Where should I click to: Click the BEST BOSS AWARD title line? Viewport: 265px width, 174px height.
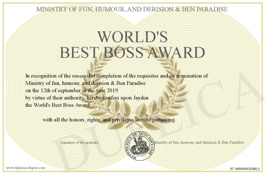click(132, 52)
